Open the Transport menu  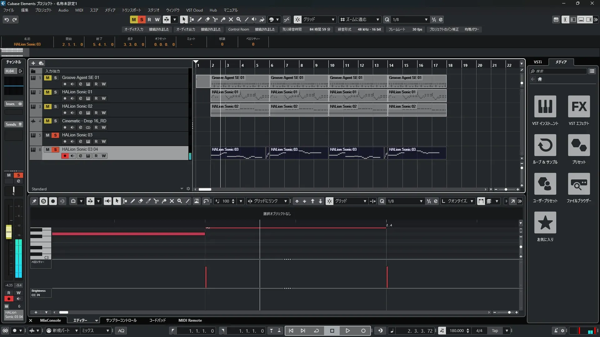131,10
